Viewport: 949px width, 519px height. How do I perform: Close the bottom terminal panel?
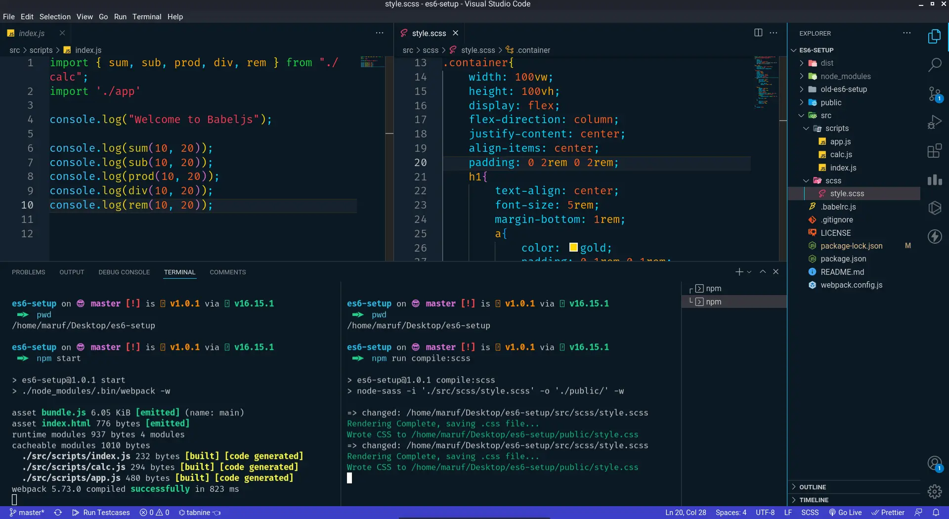[x=776, y=272]
